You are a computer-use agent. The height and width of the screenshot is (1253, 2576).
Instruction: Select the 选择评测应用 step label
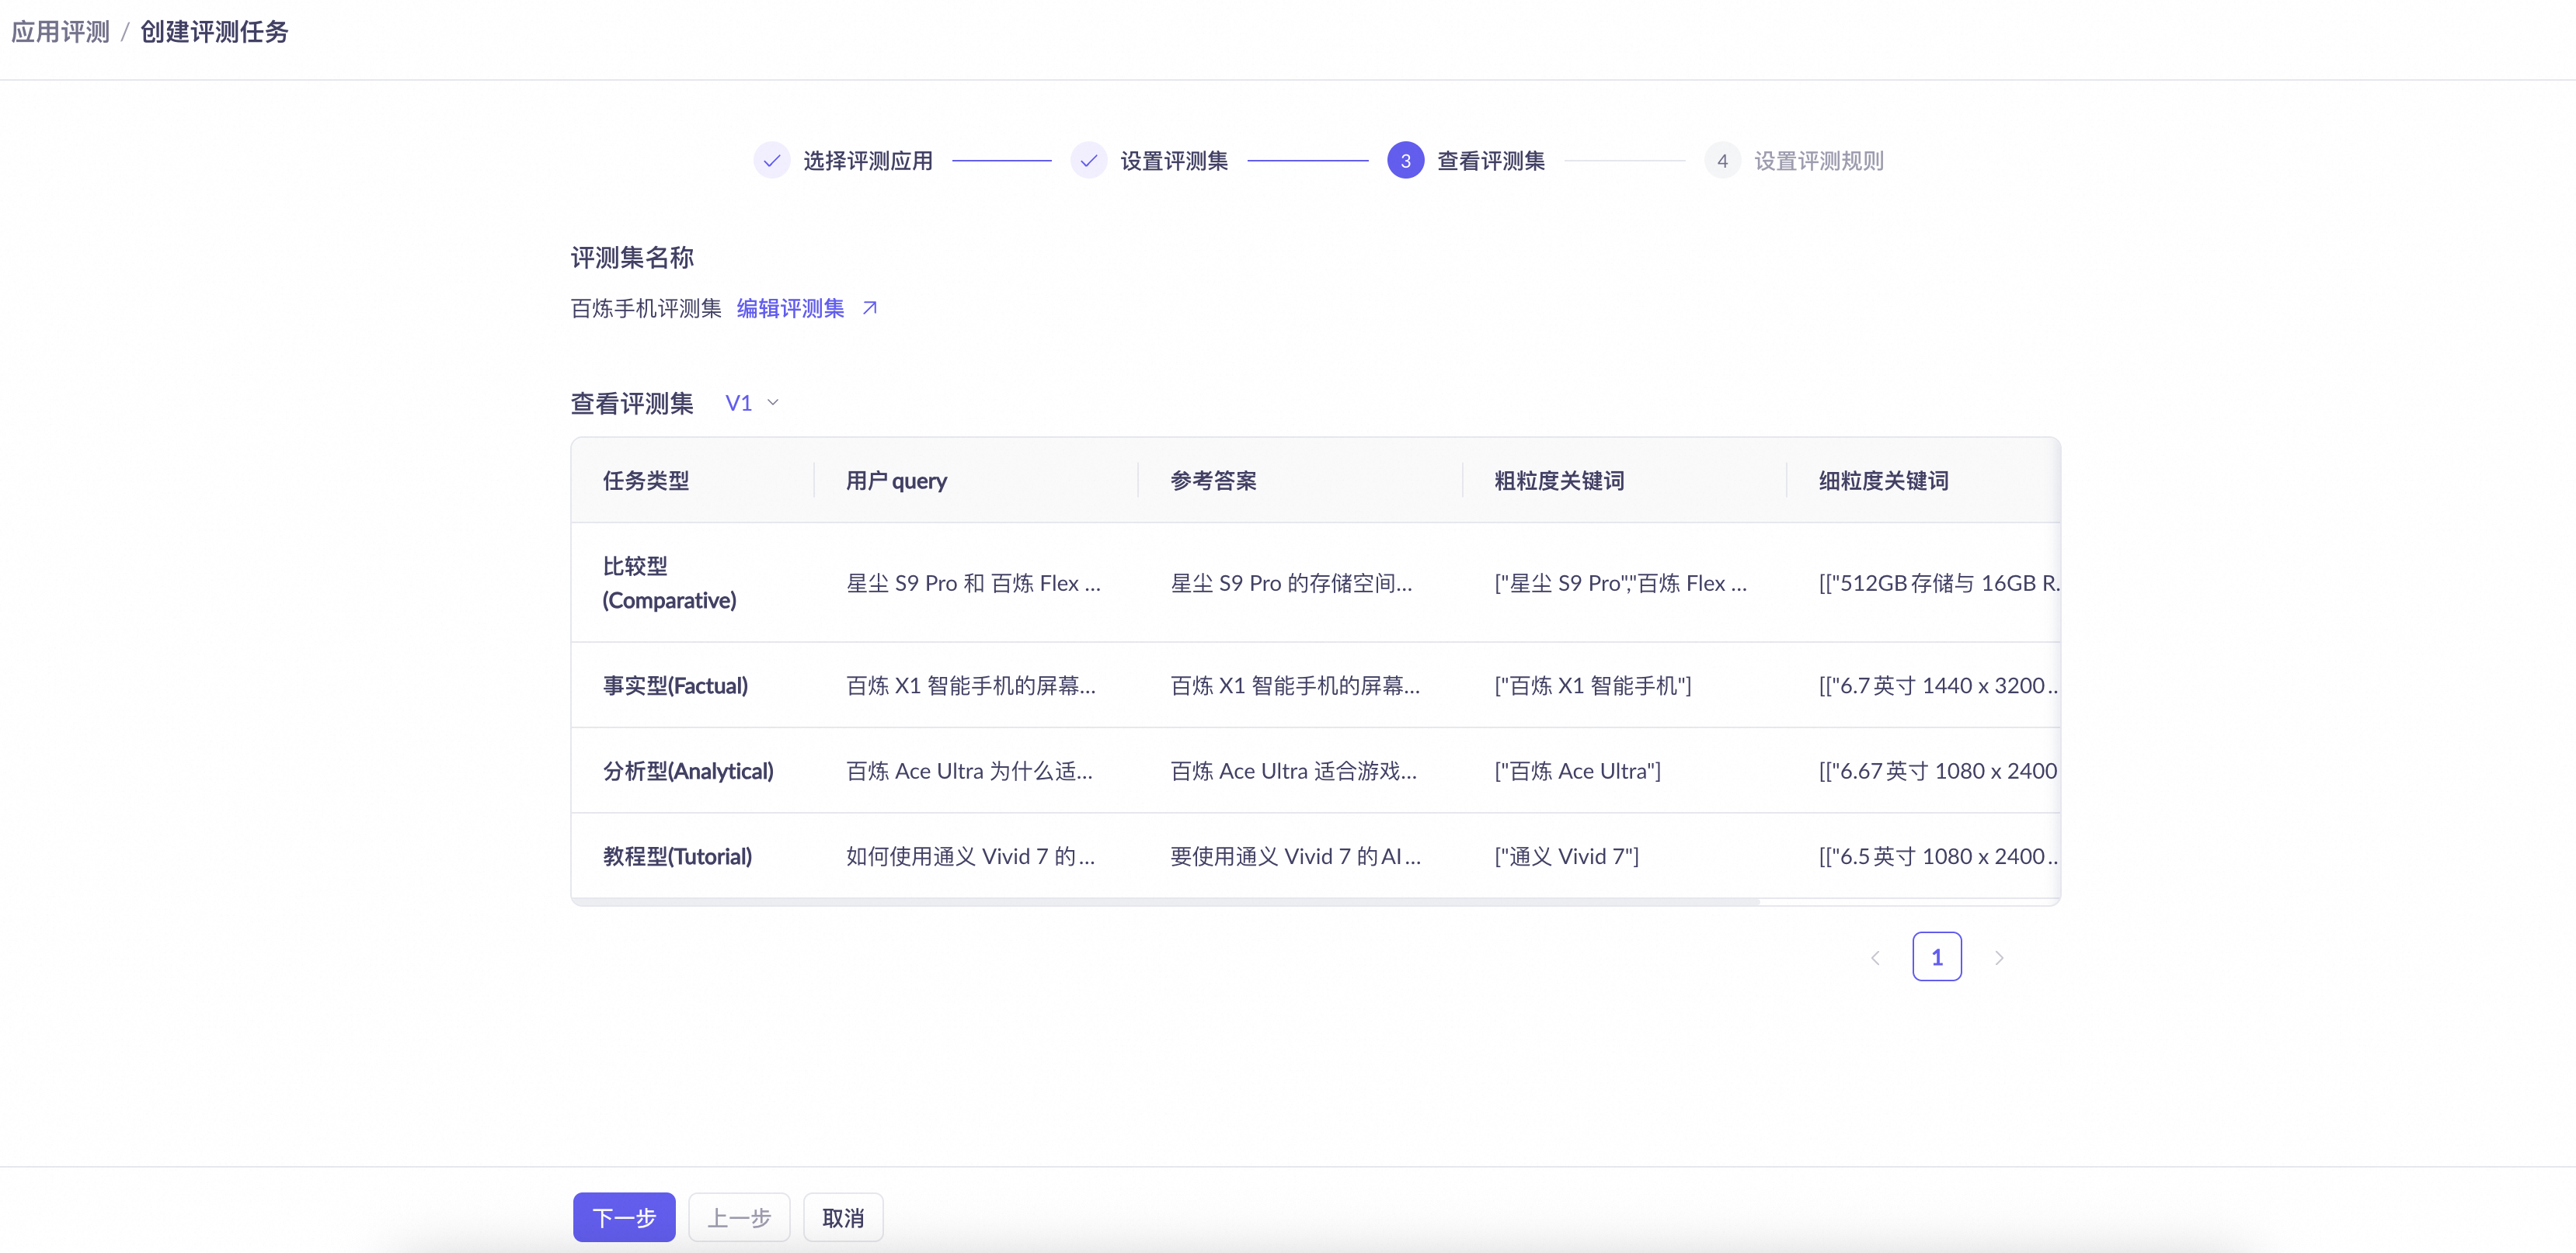[867, 161]
